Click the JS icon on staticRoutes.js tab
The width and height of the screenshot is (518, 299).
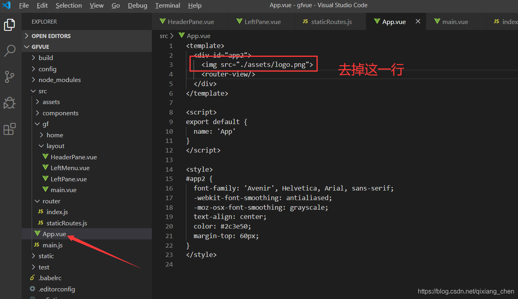point(305,22)
